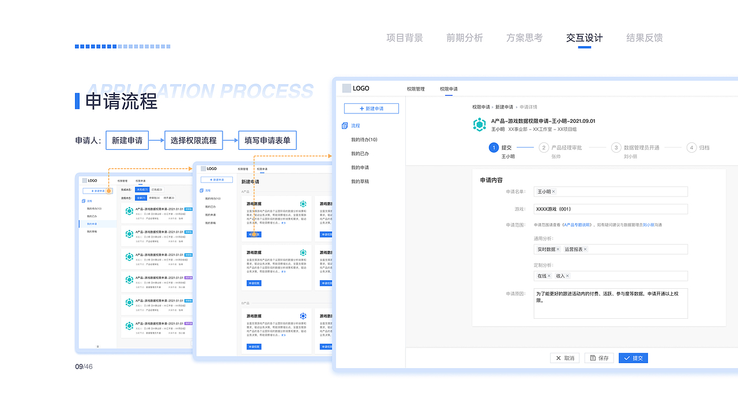Filter by 待开通(3) in the left window
This screenshot has height=415, width=738.
coord(170,198)
